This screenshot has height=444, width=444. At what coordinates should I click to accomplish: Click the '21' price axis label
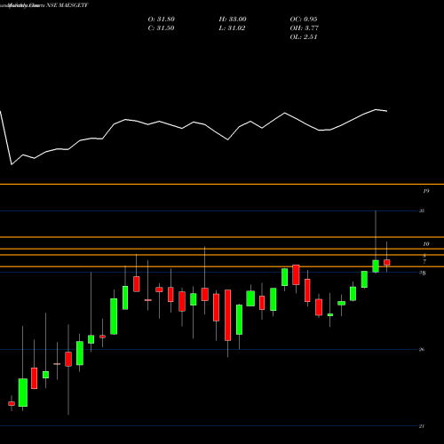click(x=422, y=426)
